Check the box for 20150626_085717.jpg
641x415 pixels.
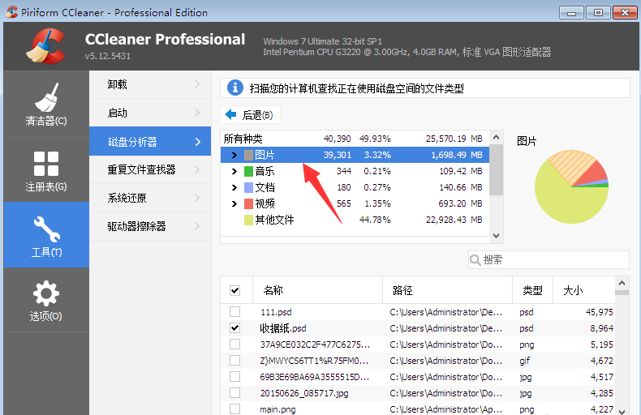coord(235,393)
